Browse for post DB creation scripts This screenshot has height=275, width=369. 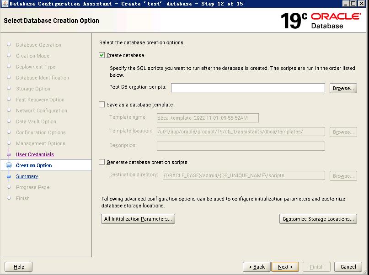click(343, 88)
